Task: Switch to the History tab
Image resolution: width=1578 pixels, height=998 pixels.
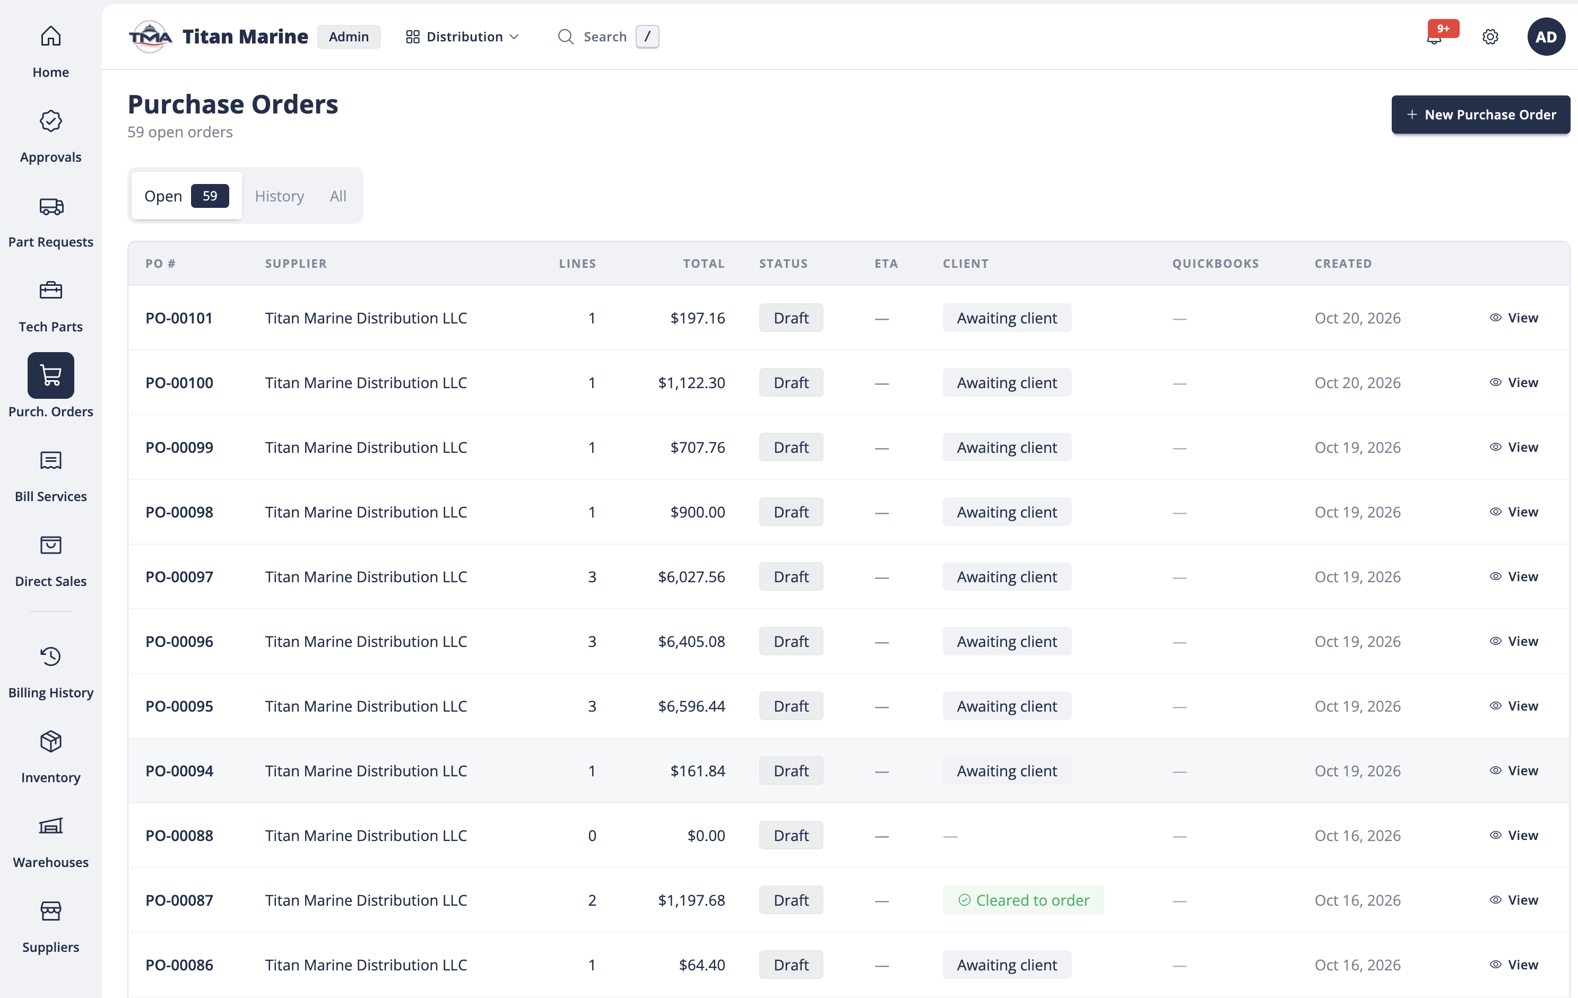Action: click(279, 196)
